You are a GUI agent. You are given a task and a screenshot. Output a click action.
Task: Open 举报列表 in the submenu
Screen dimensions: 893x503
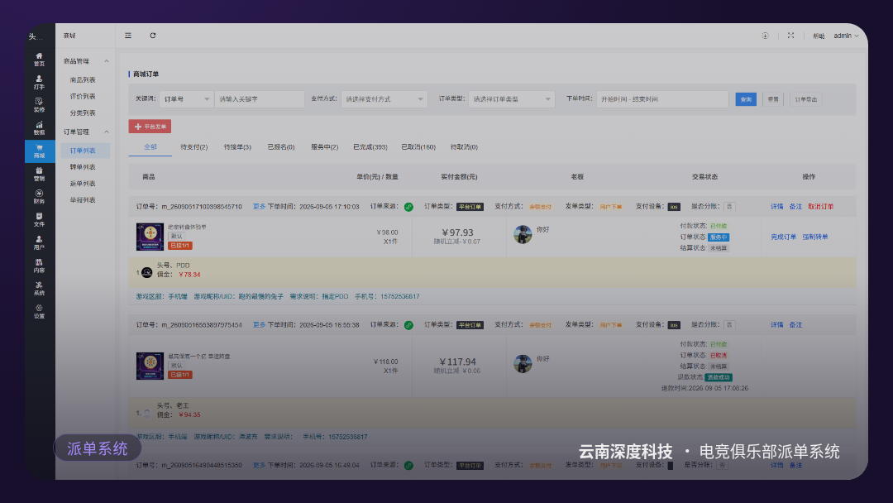(83, 200)
